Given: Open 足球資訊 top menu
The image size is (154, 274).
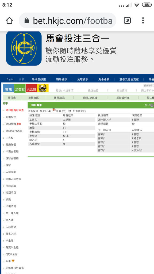Looking at the screenshot, I should tap(83, 79).
